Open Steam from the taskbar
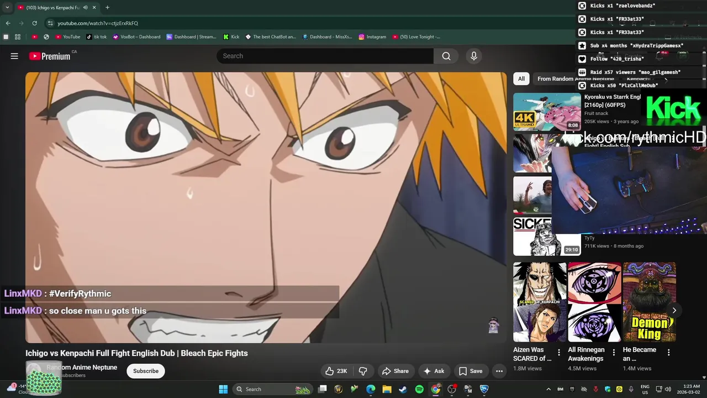Image resolution: width=707 pixels, height=398 pixels. coord(403,389)
